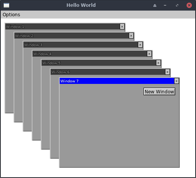Focus Window 4 by clicking its title
This screenshot has height=178, width=196.
point(90,54)
